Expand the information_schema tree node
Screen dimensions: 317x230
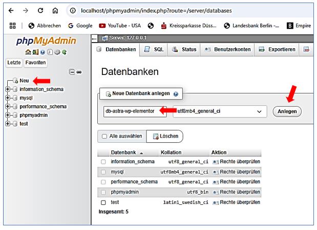(x=8, y=89)
